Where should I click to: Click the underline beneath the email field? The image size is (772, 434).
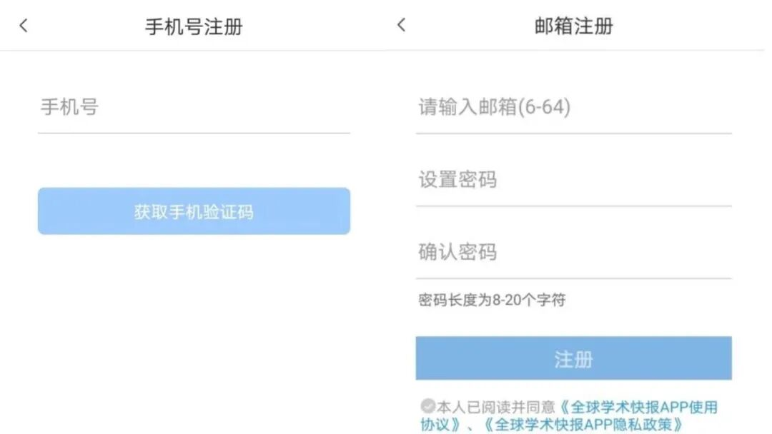coord(573,133)
